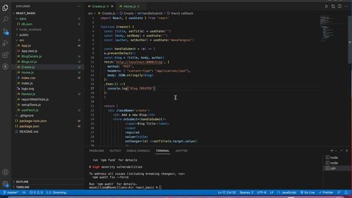Toggle Prettier formatter in status bar
This screenshot has height=198, width=352.
(x=326, y=193)
